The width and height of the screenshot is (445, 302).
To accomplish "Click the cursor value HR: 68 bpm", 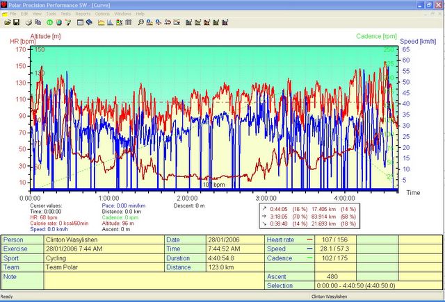I will tap(44, 217).
